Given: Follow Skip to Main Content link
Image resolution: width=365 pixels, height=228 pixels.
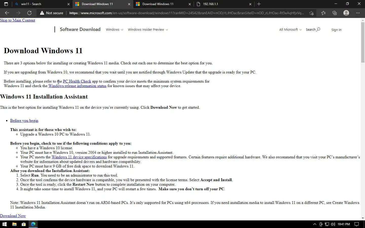Looking at the screenshot, I should pos(17,20).
